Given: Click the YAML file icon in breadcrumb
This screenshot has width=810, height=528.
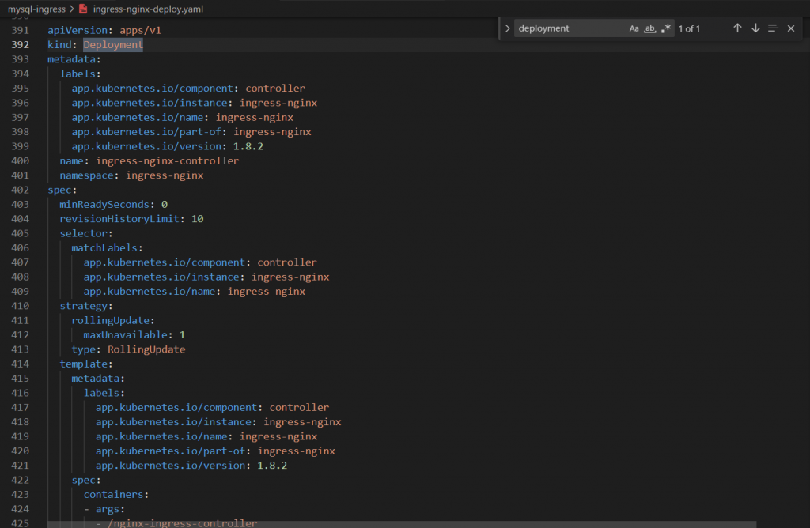Looking at the screenshot, I should (x=83, y=9).
